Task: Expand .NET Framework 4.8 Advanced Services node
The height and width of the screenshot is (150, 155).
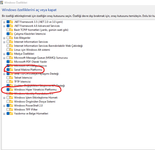Action: pos(4,26)
